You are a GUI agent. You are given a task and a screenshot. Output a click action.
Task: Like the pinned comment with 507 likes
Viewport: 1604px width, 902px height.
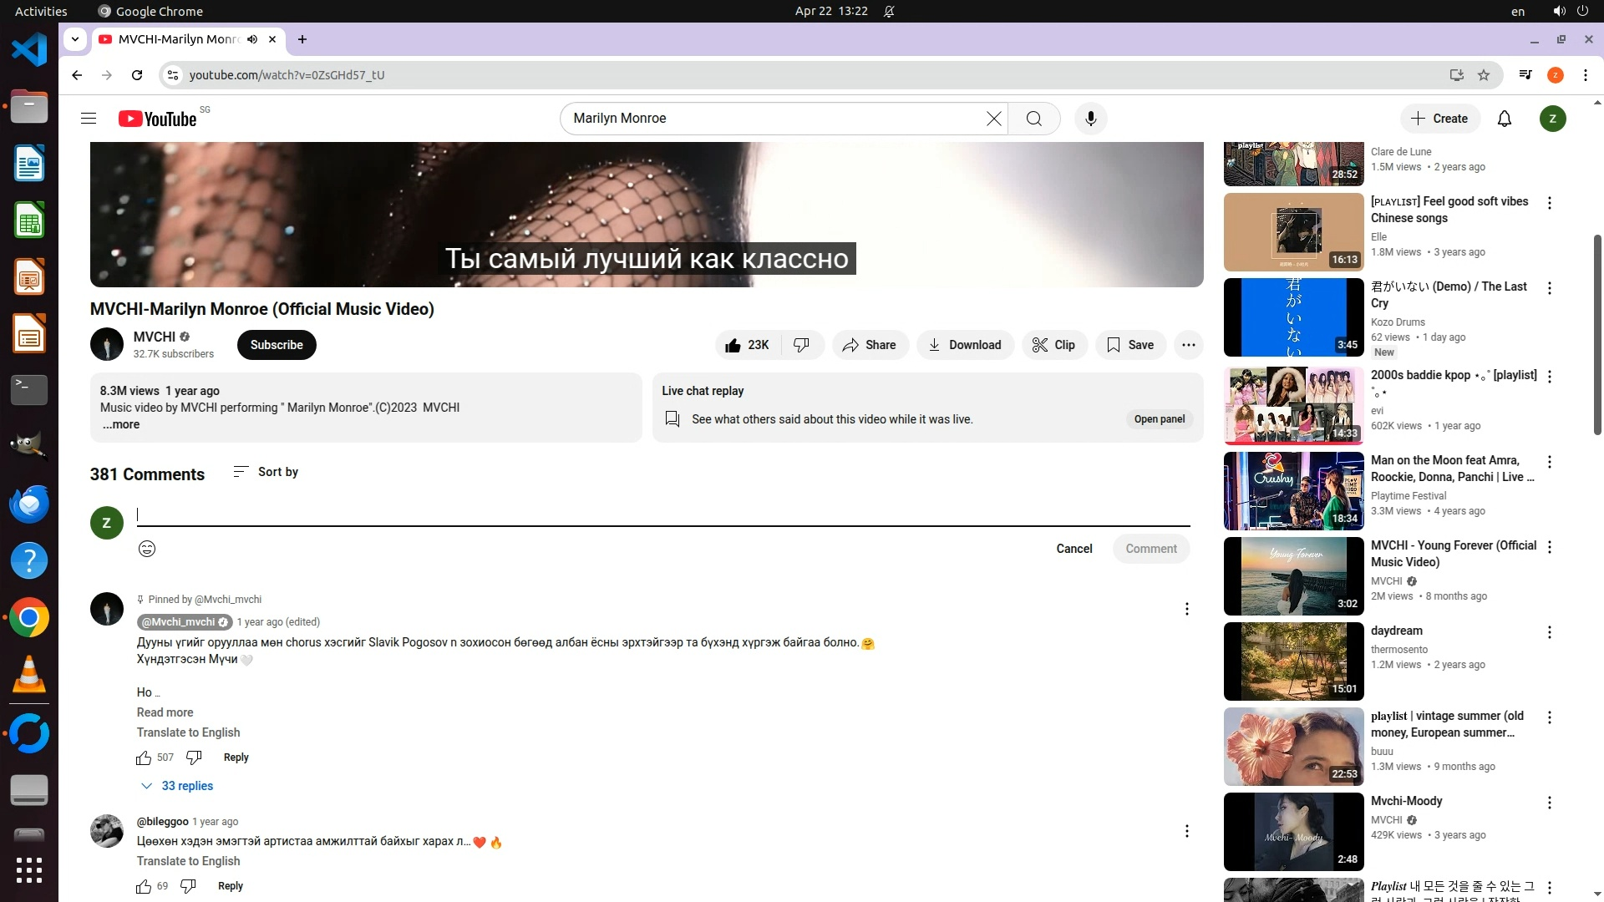(144, 758)
